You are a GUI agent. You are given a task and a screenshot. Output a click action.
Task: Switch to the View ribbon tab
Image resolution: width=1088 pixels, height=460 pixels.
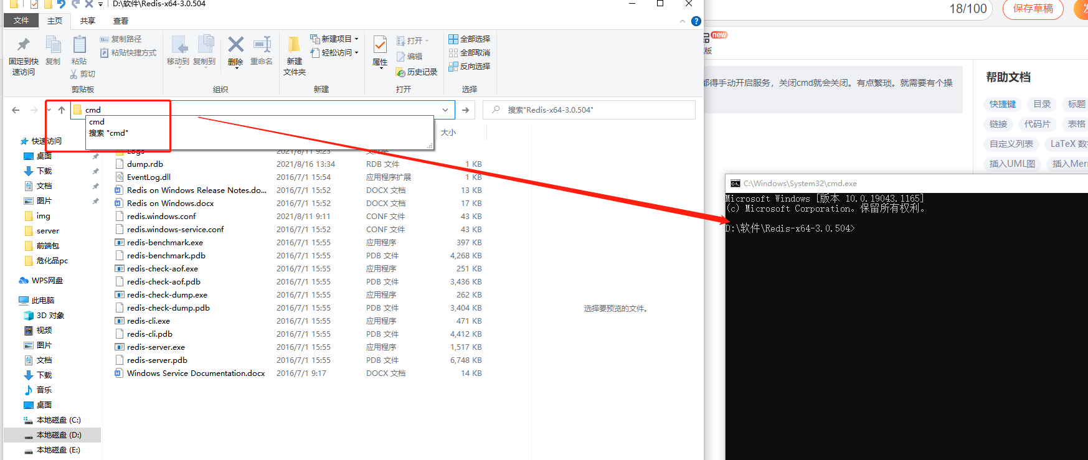point(121,21)
